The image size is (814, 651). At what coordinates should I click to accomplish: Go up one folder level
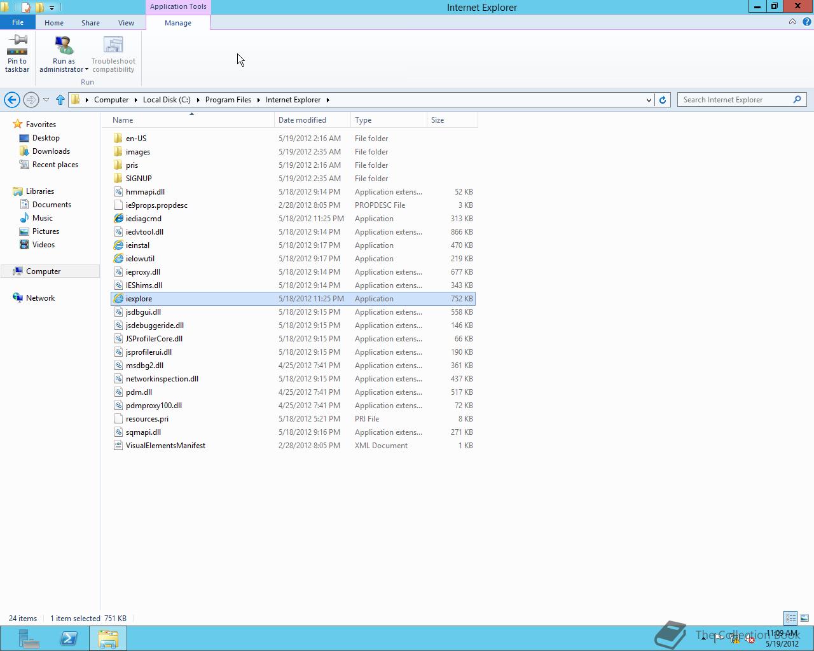[x=60, y=100]
